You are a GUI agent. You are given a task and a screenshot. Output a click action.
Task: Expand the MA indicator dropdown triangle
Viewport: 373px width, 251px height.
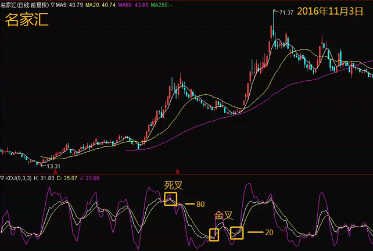tap(52, 5)
